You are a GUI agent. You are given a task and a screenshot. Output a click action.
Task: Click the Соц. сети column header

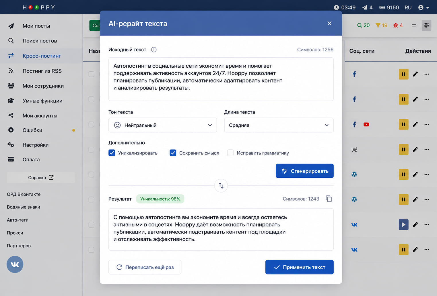coord(362,51)
